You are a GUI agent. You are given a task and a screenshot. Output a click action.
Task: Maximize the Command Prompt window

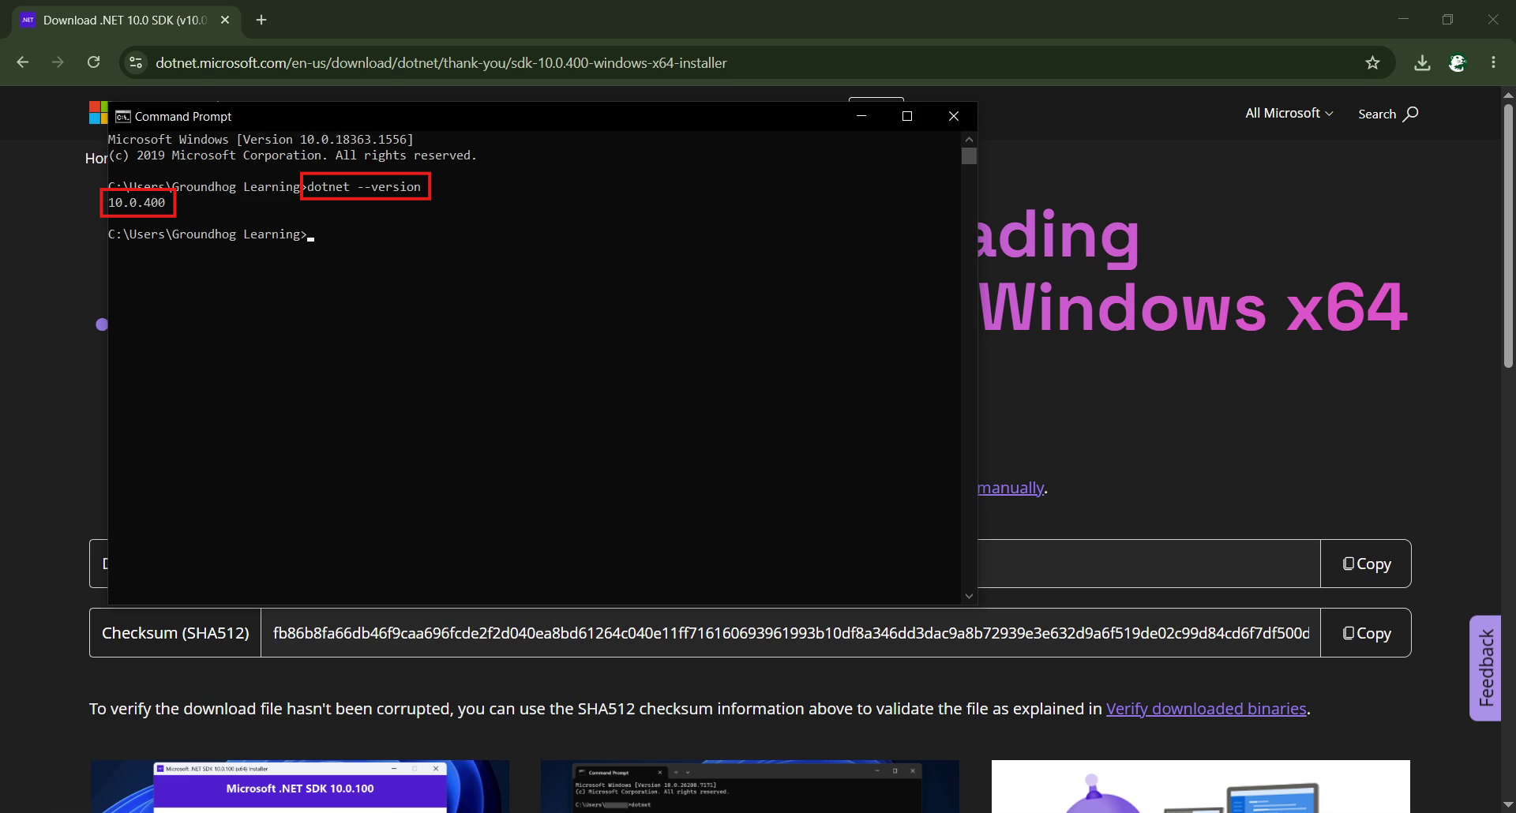[907, 116]
